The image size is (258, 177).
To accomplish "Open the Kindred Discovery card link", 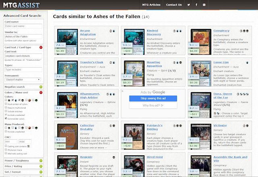I will pos(154,33).
